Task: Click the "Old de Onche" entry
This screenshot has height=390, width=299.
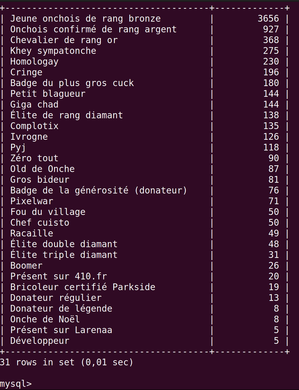Action: pyautogui.click(x=42, y=169)
